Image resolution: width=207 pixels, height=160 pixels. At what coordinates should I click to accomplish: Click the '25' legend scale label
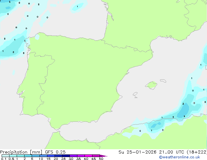(x=63, y=159)
